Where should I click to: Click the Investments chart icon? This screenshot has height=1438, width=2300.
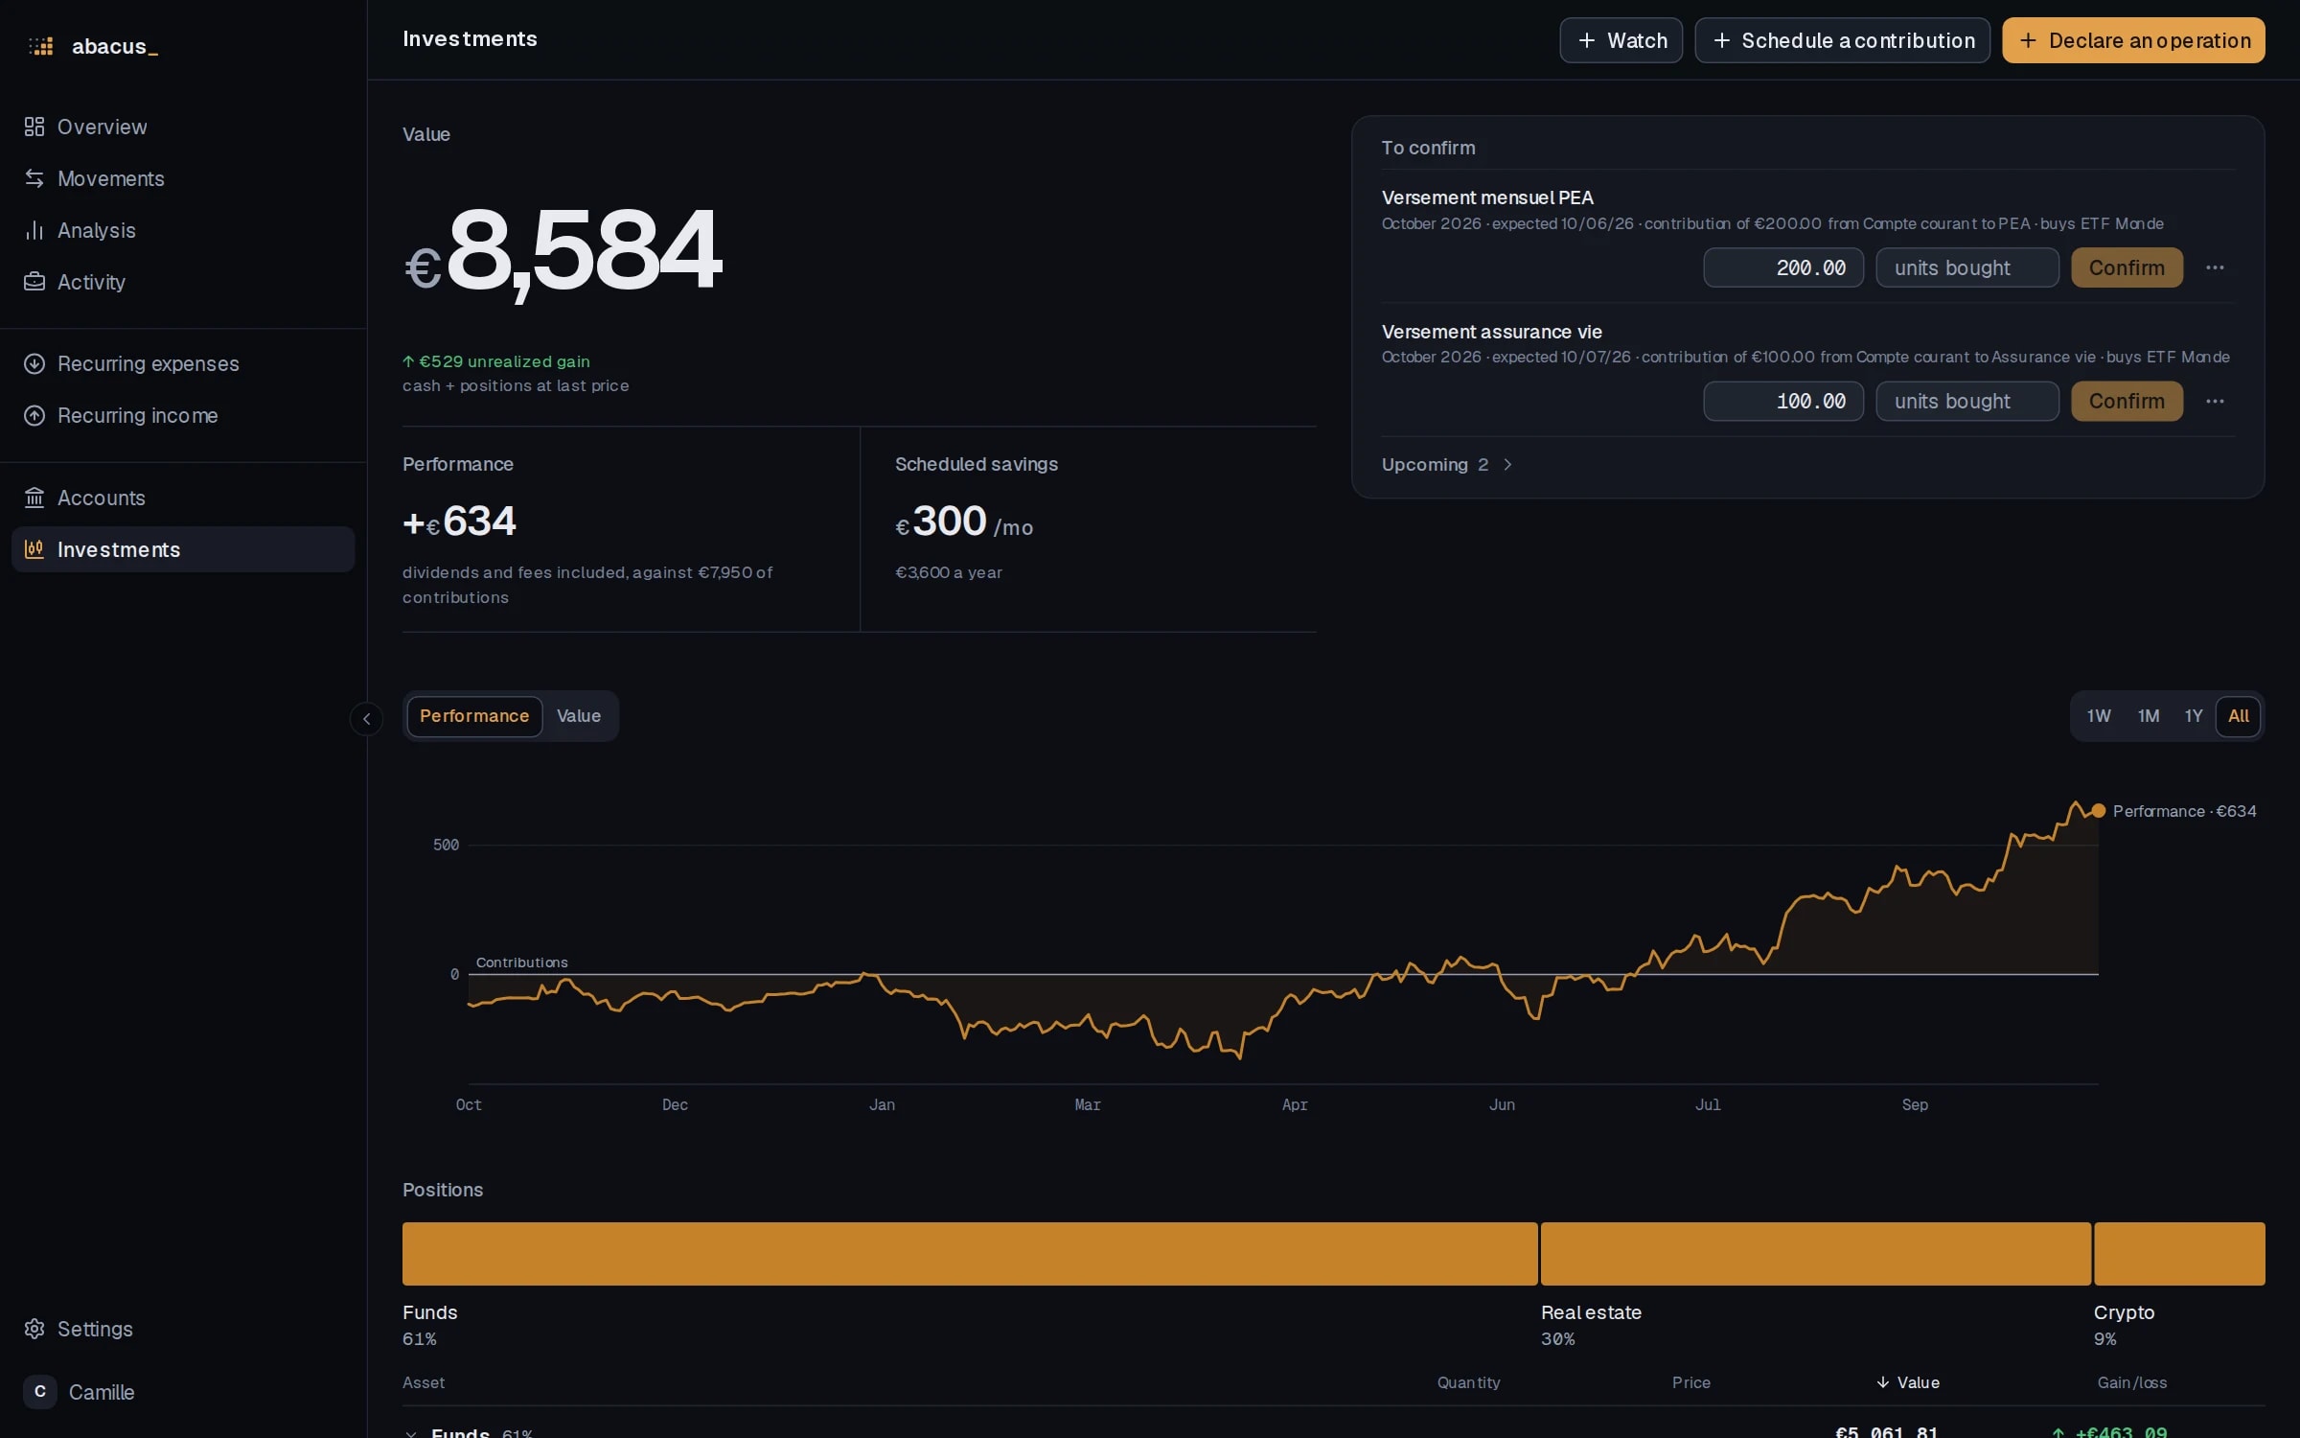click(x=34, y=549)
